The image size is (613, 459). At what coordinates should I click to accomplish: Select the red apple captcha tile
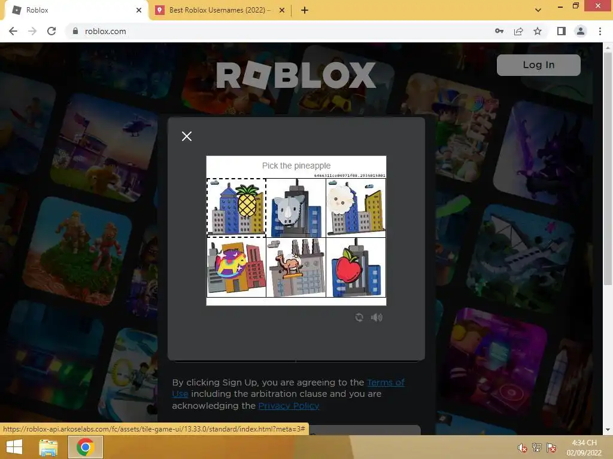click(x=356, y=267)
